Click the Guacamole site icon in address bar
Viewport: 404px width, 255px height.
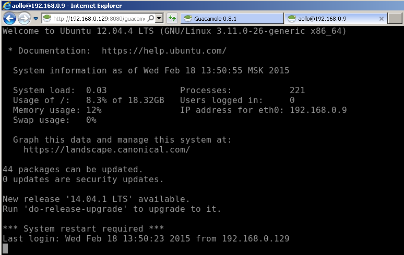click(47, 18)
